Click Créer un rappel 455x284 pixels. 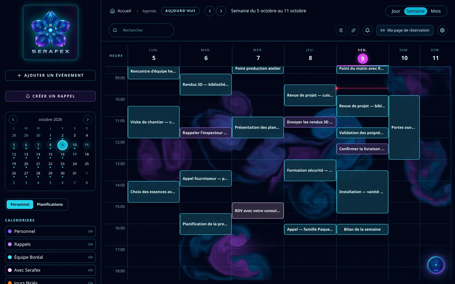[51, 96]
